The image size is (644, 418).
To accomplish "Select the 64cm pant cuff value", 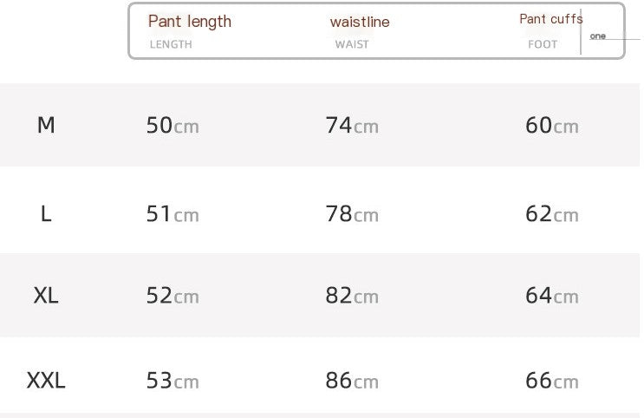I will point(552,296).
